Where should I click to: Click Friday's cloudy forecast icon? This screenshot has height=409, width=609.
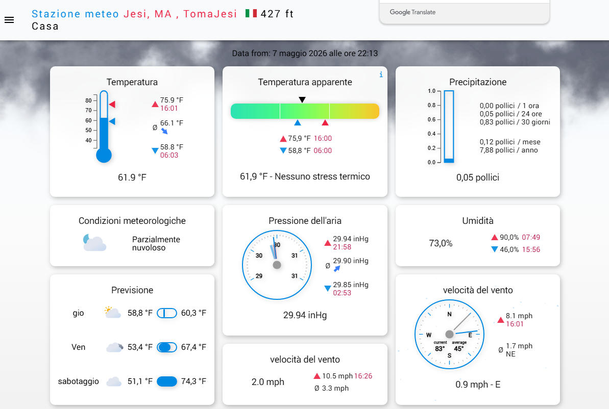click(114, 347)
